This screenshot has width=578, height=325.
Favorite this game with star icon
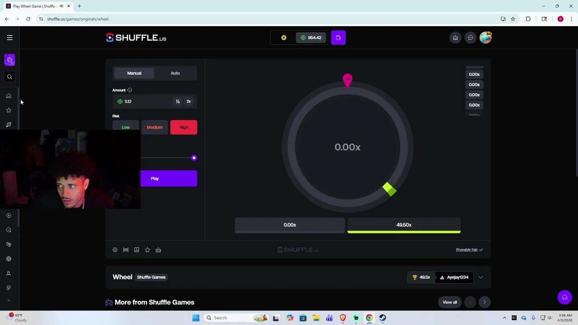point(147,250)
